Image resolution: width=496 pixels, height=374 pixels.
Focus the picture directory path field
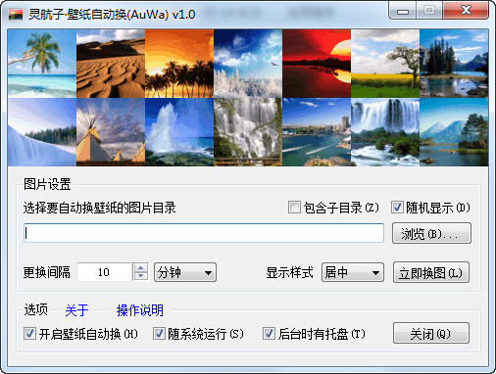point(204,233)
